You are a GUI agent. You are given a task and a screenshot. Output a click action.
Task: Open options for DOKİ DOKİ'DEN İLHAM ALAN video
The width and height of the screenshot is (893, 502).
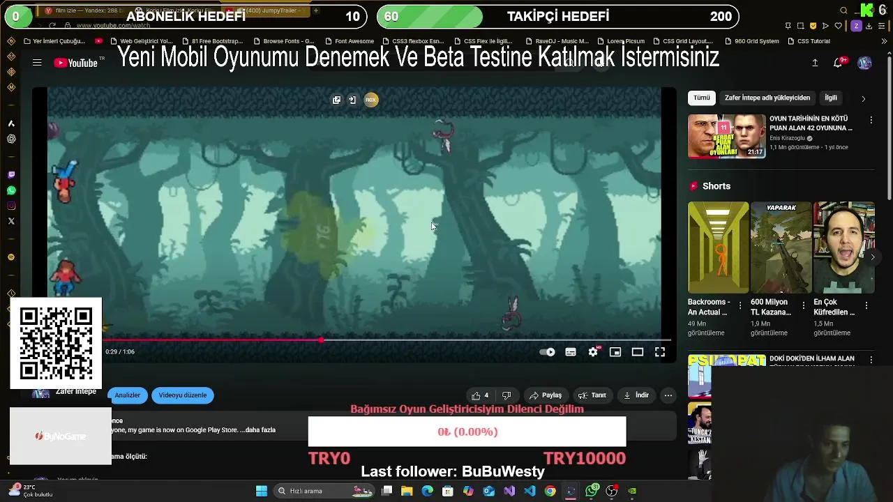point(871,360)
